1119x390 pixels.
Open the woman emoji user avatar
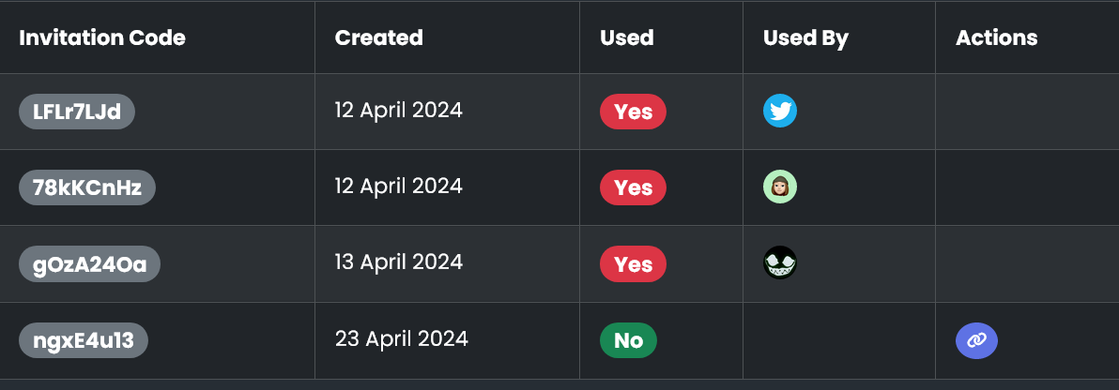pyautogui.click(x=780, y=187)
